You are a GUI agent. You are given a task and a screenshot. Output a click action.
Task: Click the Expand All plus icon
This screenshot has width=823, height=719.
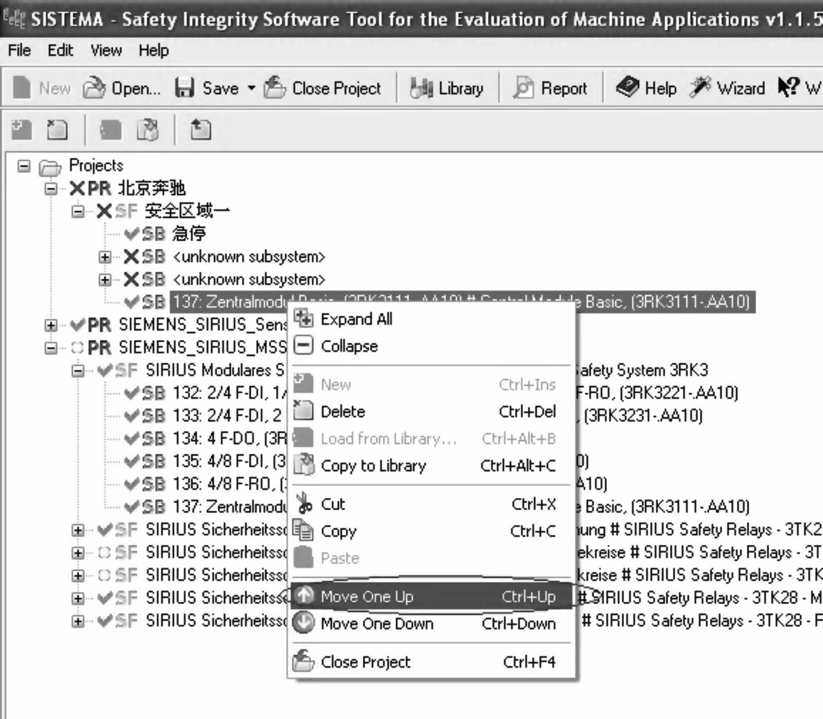[303, 319]
